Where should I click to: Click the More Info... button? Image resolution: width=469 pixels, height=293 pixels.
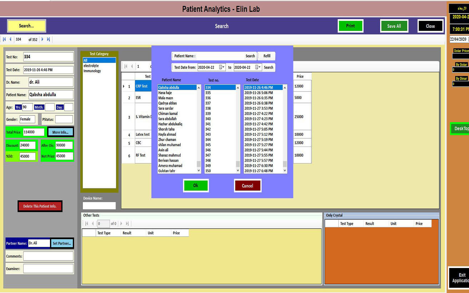click(60, 132)
